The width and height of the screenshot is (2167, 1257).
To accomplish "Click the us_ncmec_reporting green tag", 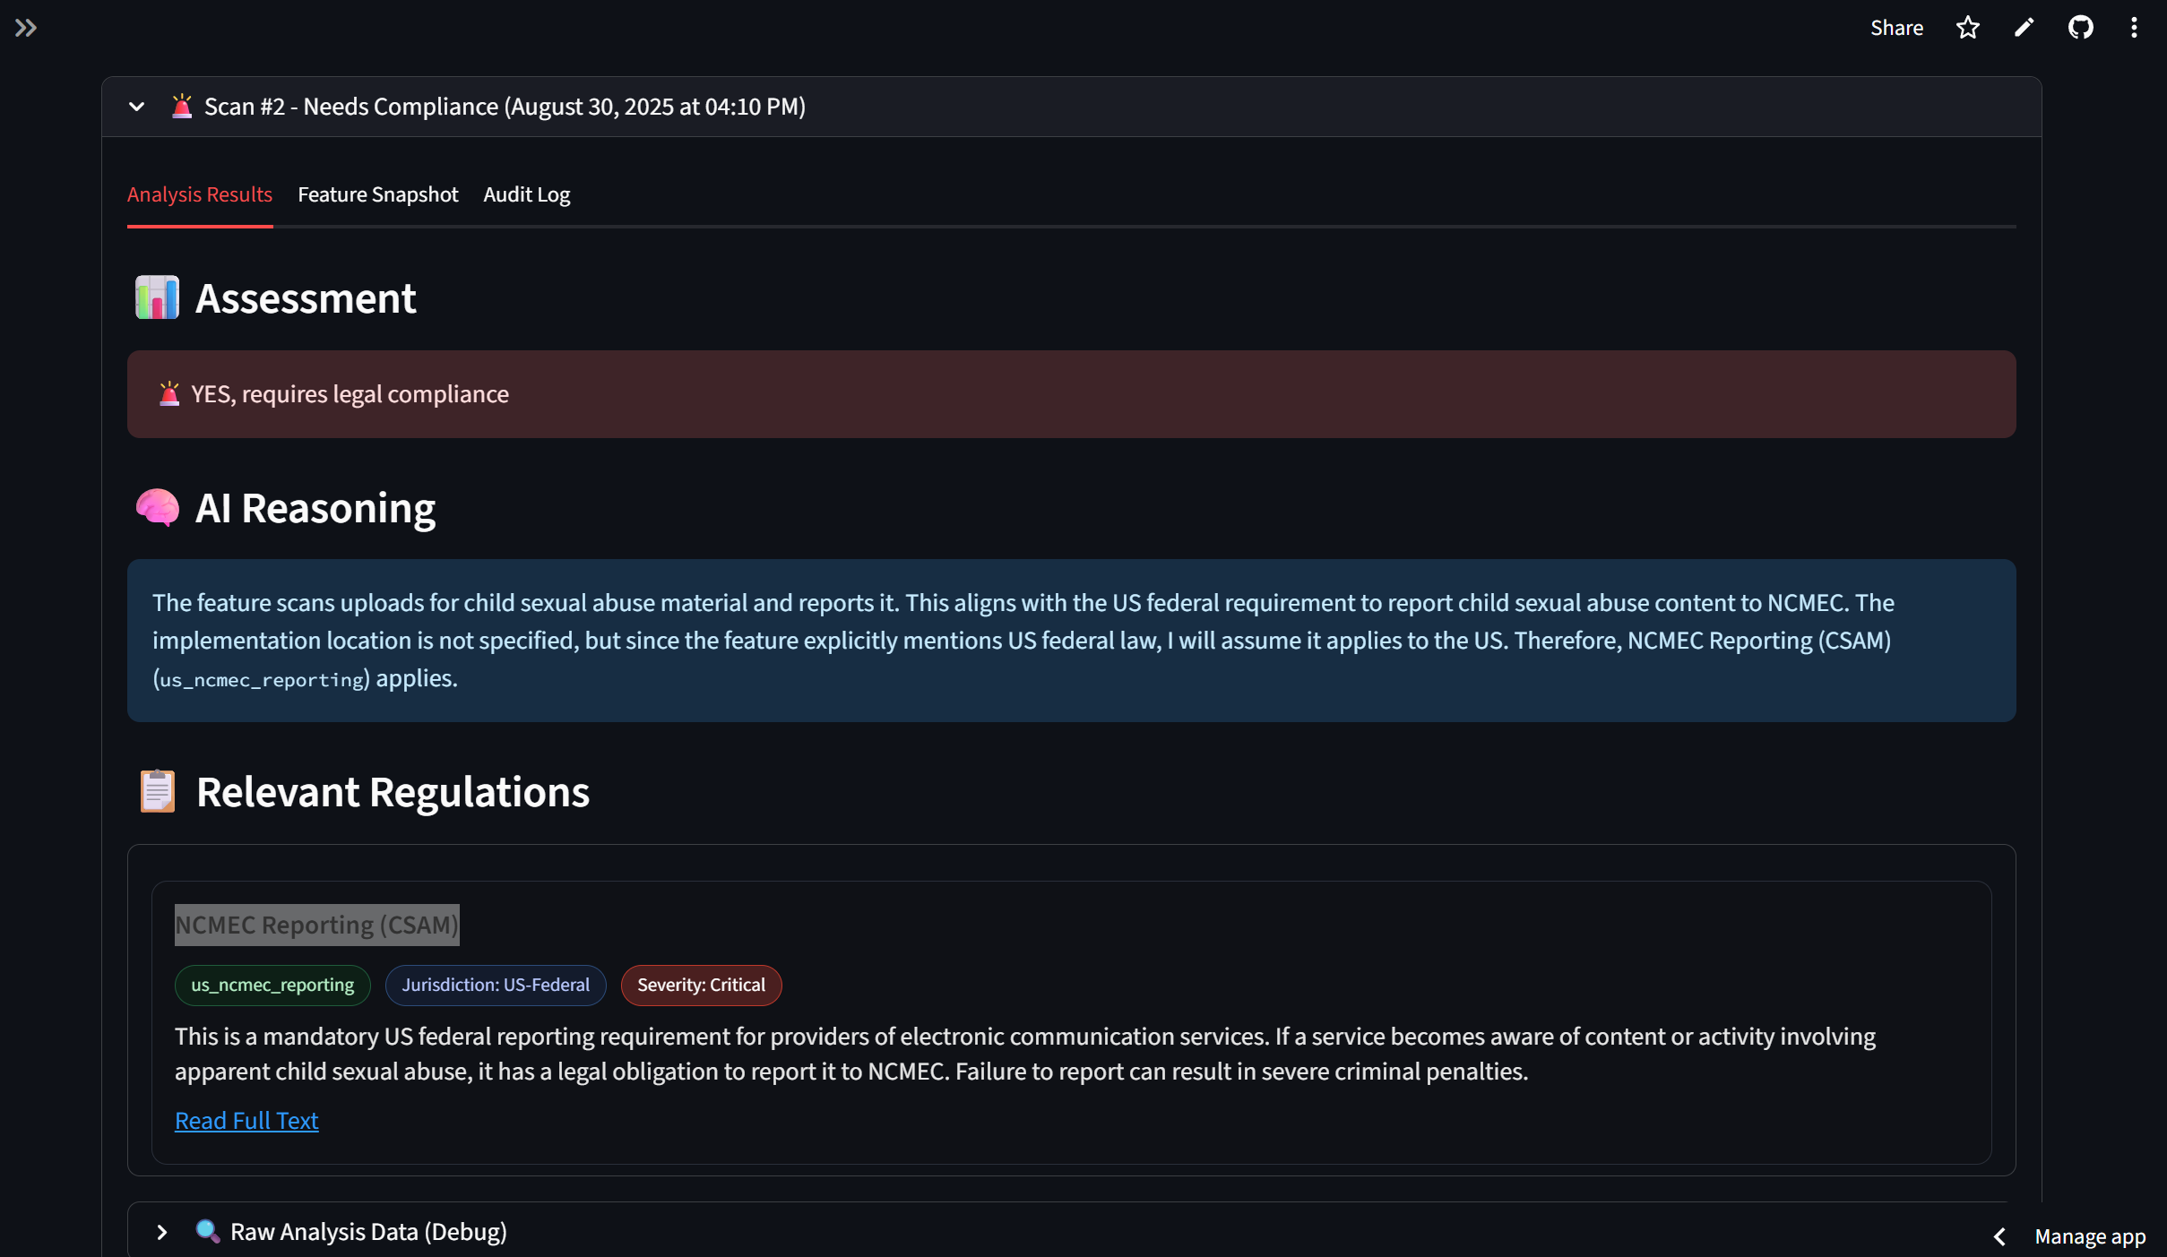I will [x=272, y=985].
